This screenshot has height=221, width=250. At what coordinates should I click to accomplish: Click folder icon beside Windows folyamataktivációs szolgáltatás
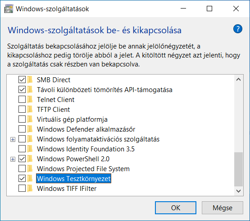click(30, 139)
